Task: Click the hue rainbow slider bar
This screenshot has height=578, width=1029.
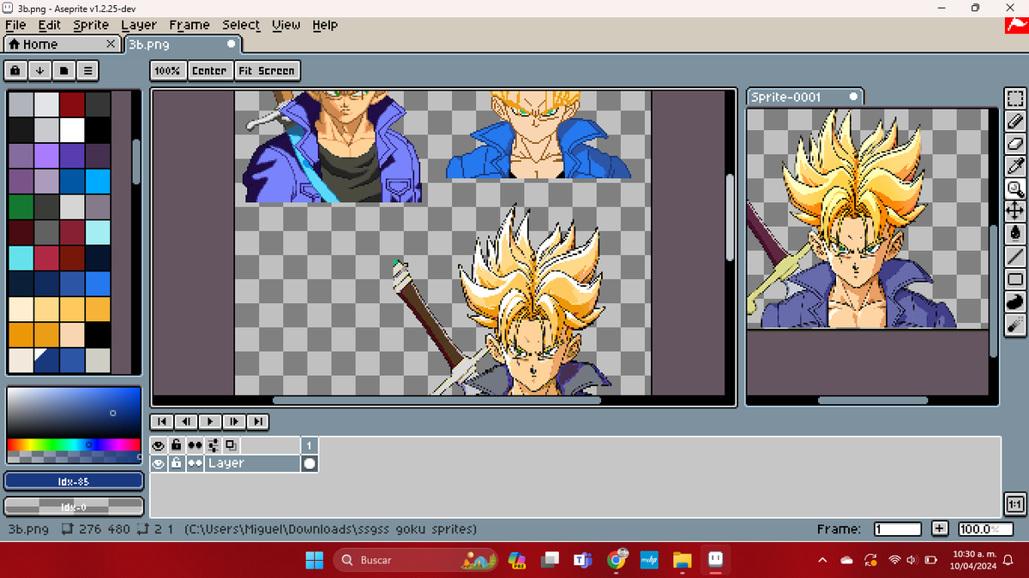Action: 74,444
